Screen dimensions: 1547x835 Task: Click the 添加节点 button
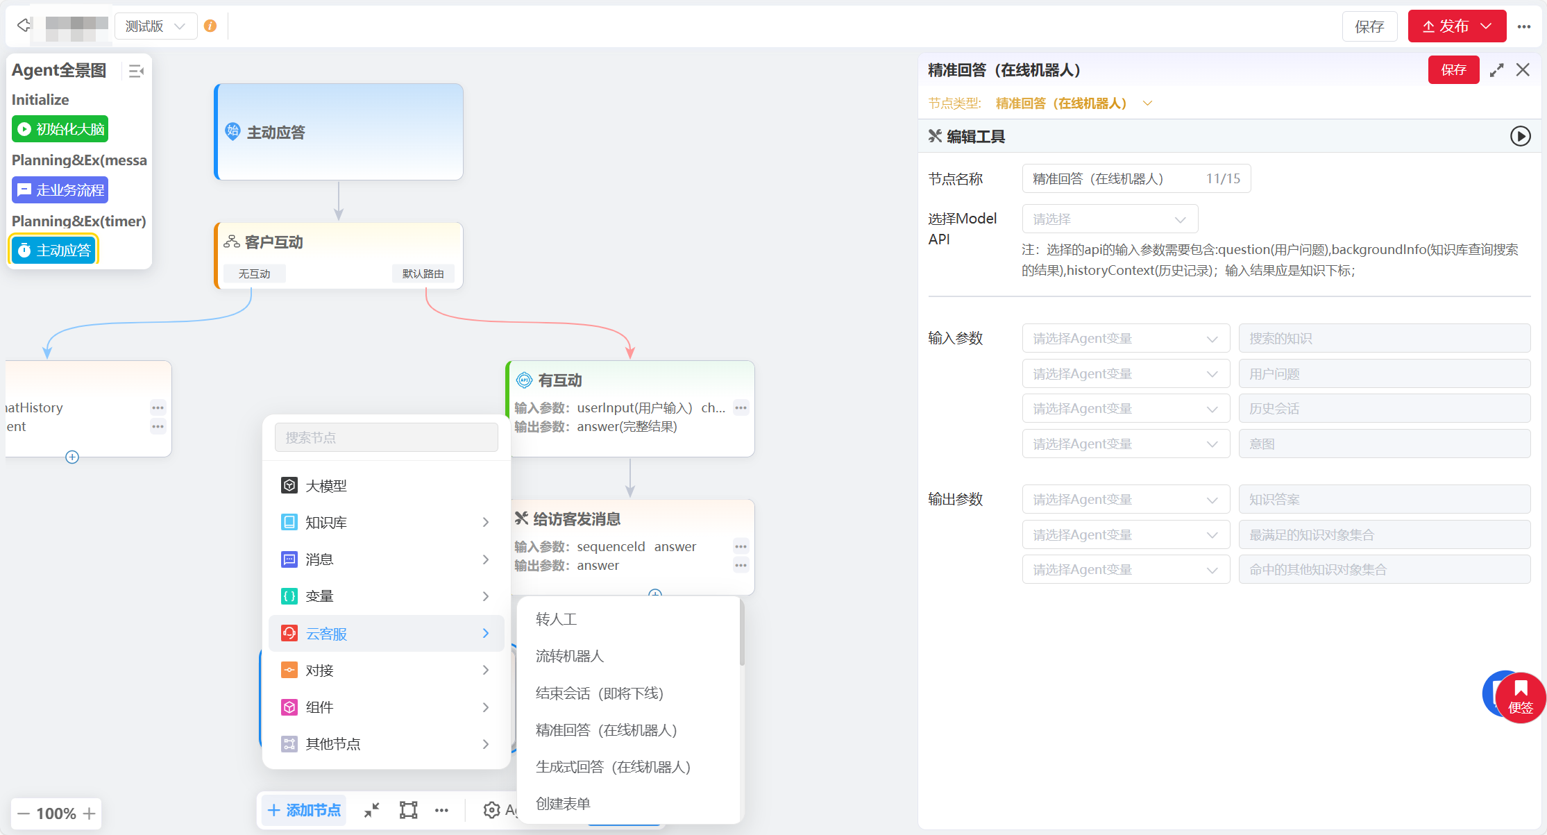[x=305, y=810]
